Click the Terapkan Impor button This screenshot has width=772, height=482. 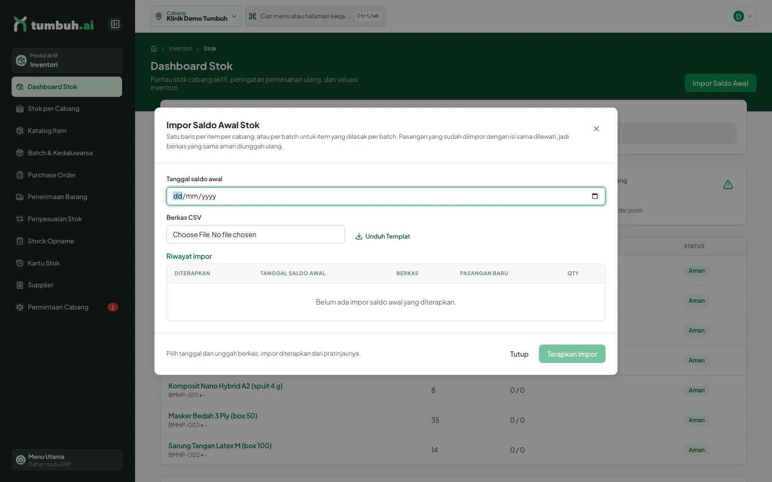pyautogui.click(x=572, y=354)
